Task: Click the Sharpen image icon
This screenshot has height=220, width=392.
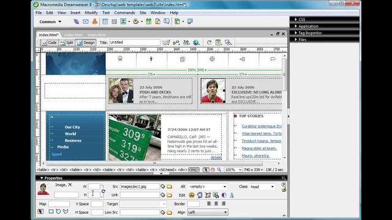Action: pos(232,195)
